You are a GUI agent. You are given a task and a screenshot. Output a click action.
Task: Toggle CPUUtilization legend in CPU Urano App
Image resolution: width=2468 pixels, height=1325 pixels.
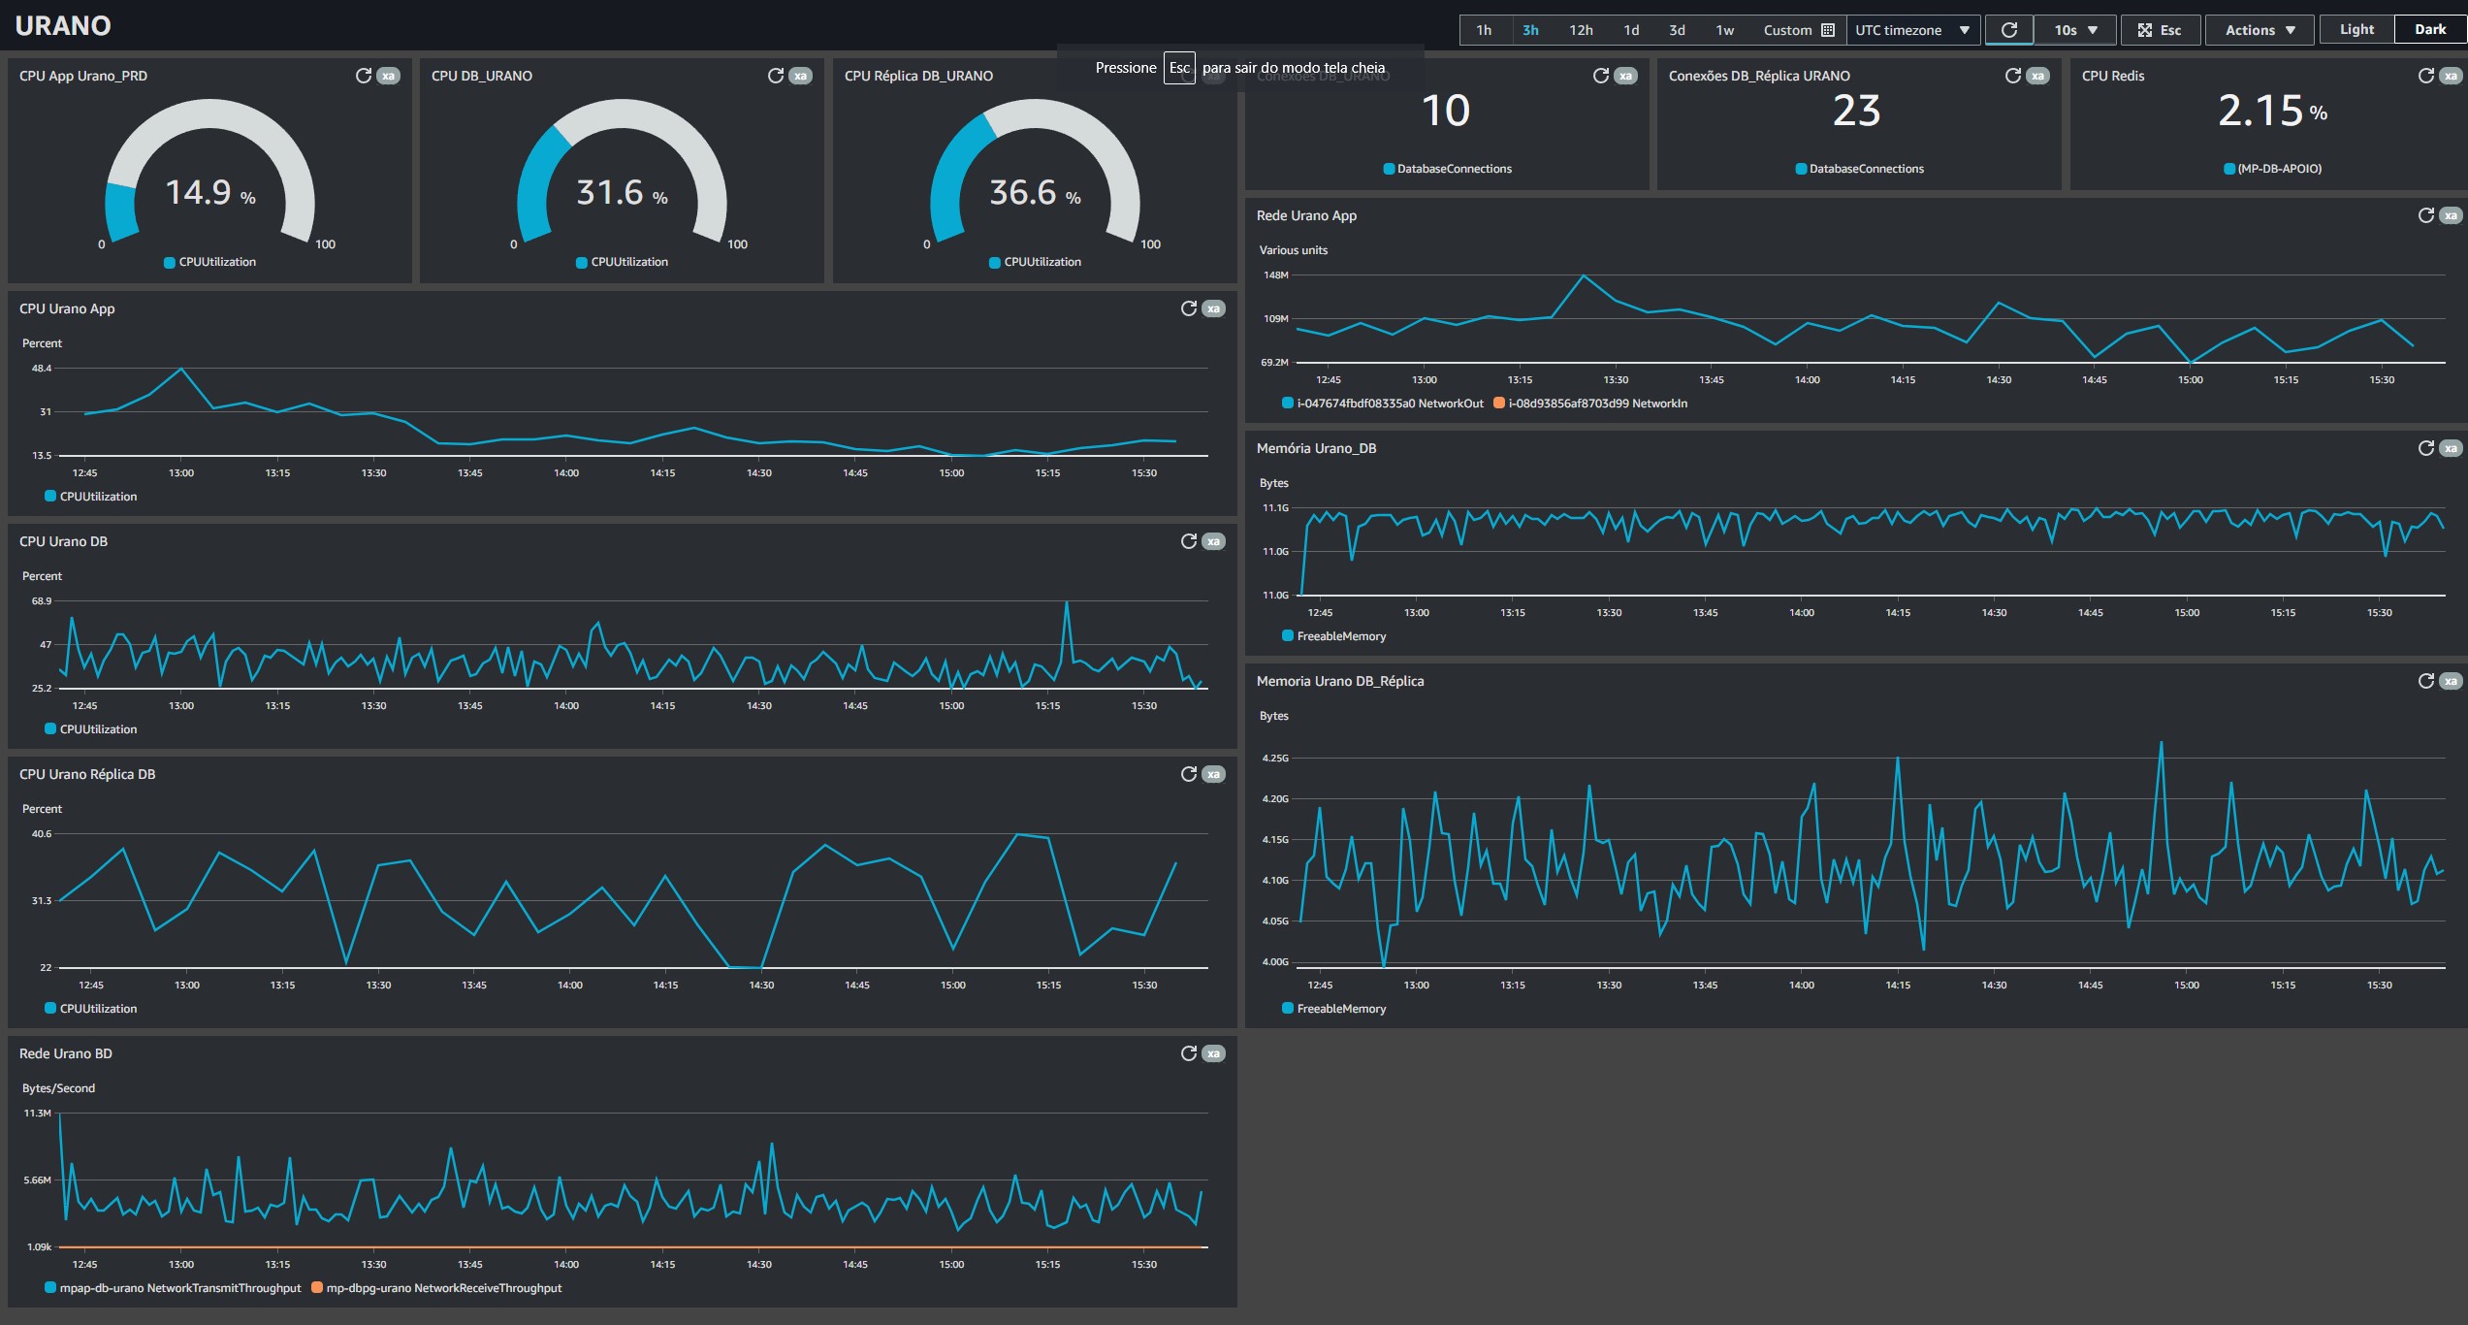tap(91, 497)
